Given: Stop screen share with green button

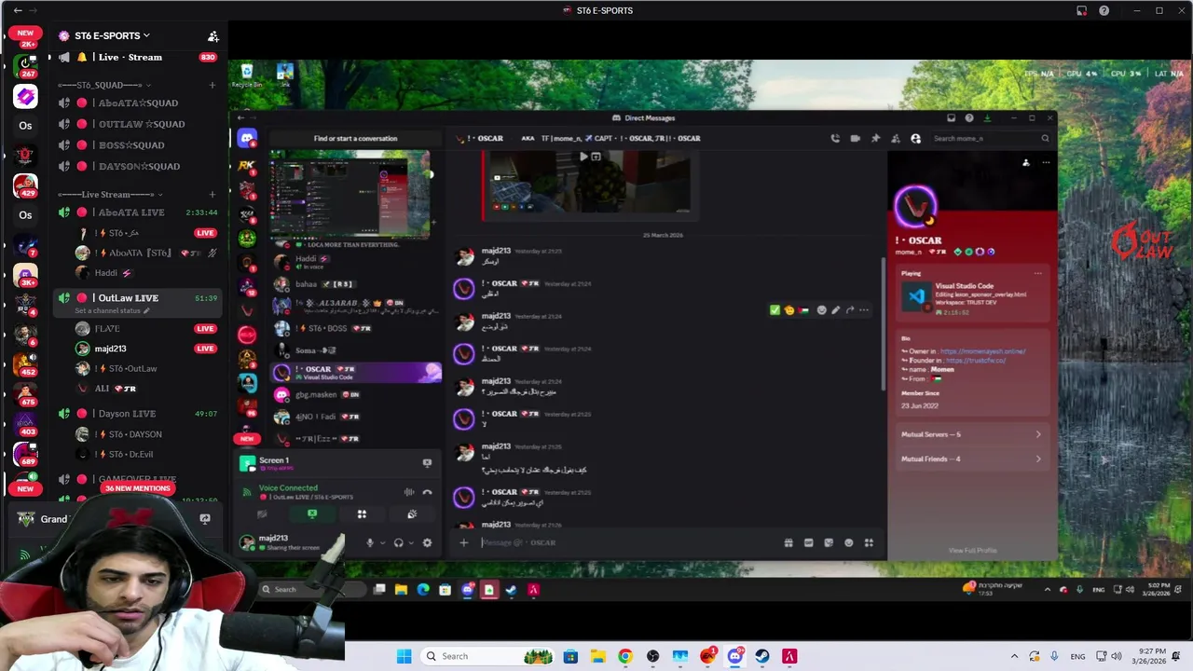Looking at the screenshot, I should [x=312, y=514].
